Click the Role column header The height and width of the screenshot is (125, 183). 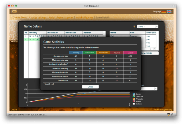click(137, 33)
